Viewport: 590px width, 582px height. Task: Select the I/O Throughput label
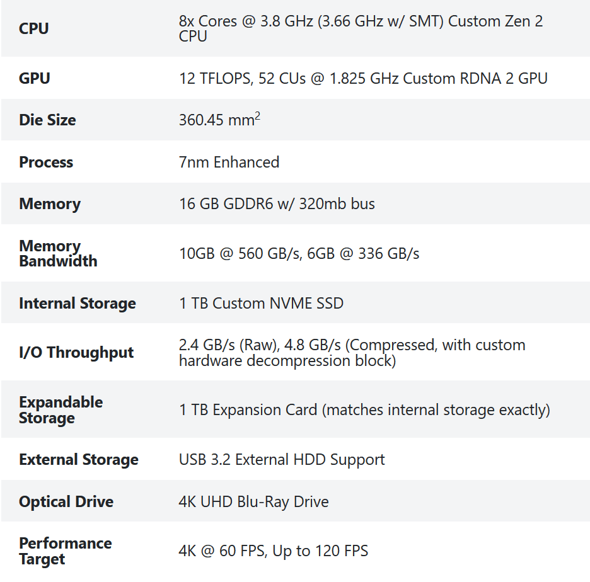coord(76,353)
